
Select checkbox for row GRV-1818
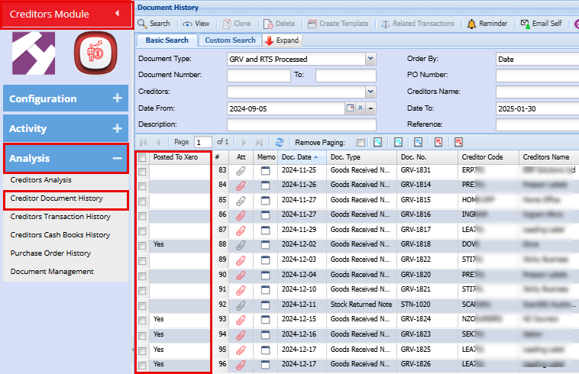click(142, 246)
